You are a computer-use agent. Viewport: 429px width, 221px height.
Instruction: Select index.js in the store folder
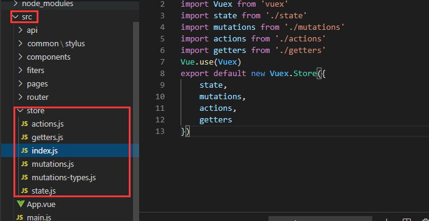coord(45,150)
